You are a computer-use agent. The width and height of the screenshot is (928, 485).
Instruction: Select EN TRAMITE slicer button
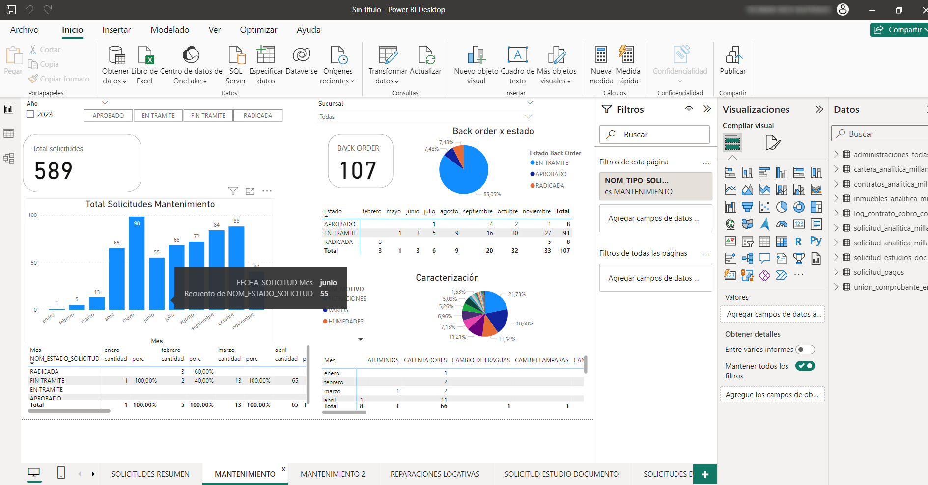[158, 115]
